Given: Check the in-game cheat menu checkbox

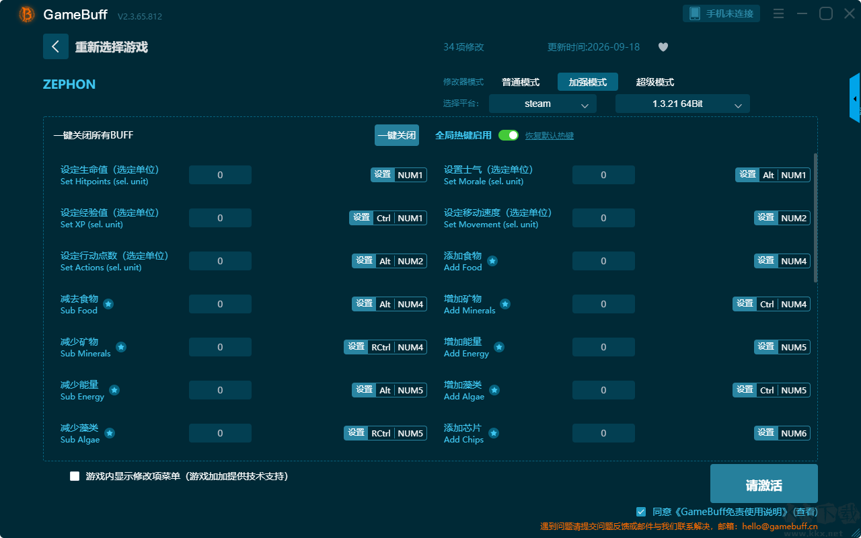Looking at the screenshot, I should (75, 476).
